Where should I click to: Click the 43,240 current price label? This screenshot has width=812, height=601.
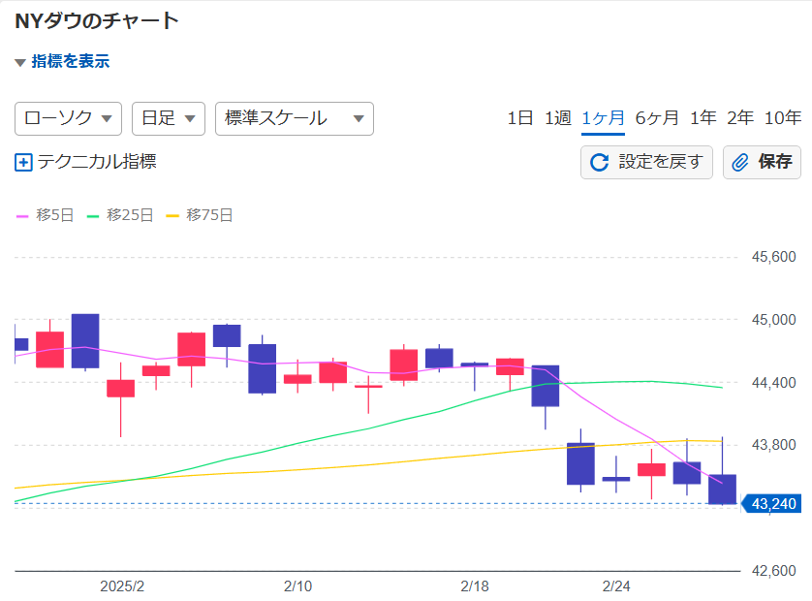click(x=771, y=504)
